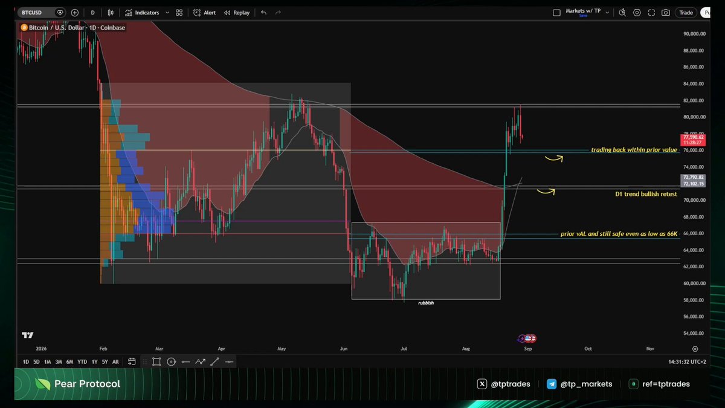Select the trend line tool
Screen dimensions: 725x408
pyautogui.click(x=214, y=361)
